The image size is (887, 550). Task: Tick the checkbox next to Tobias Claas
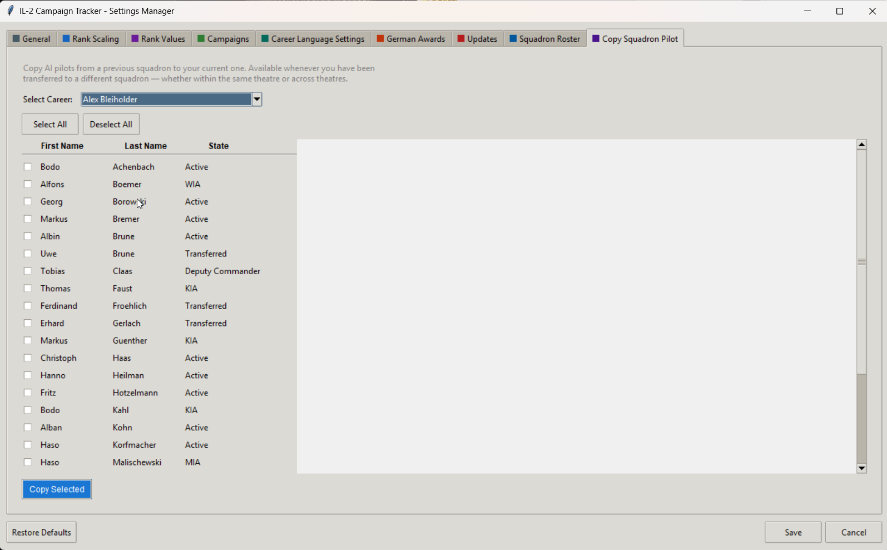[x=28, y=271]
